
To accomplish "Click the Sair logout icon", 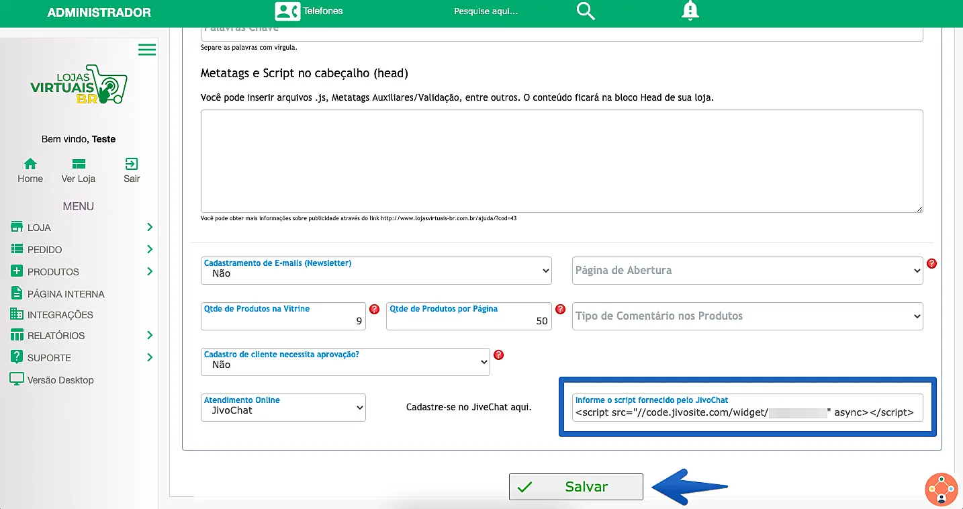I will click(132, 165).
